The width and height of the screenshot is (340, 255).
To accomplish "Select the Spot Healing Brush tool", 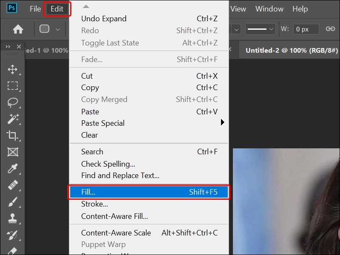I will point(13,184).
